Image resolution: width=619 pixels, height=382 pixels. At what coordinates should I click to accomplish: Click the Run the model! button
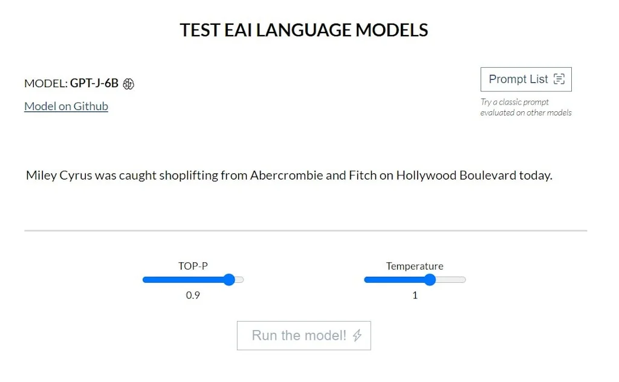click(x=304, y=336)
